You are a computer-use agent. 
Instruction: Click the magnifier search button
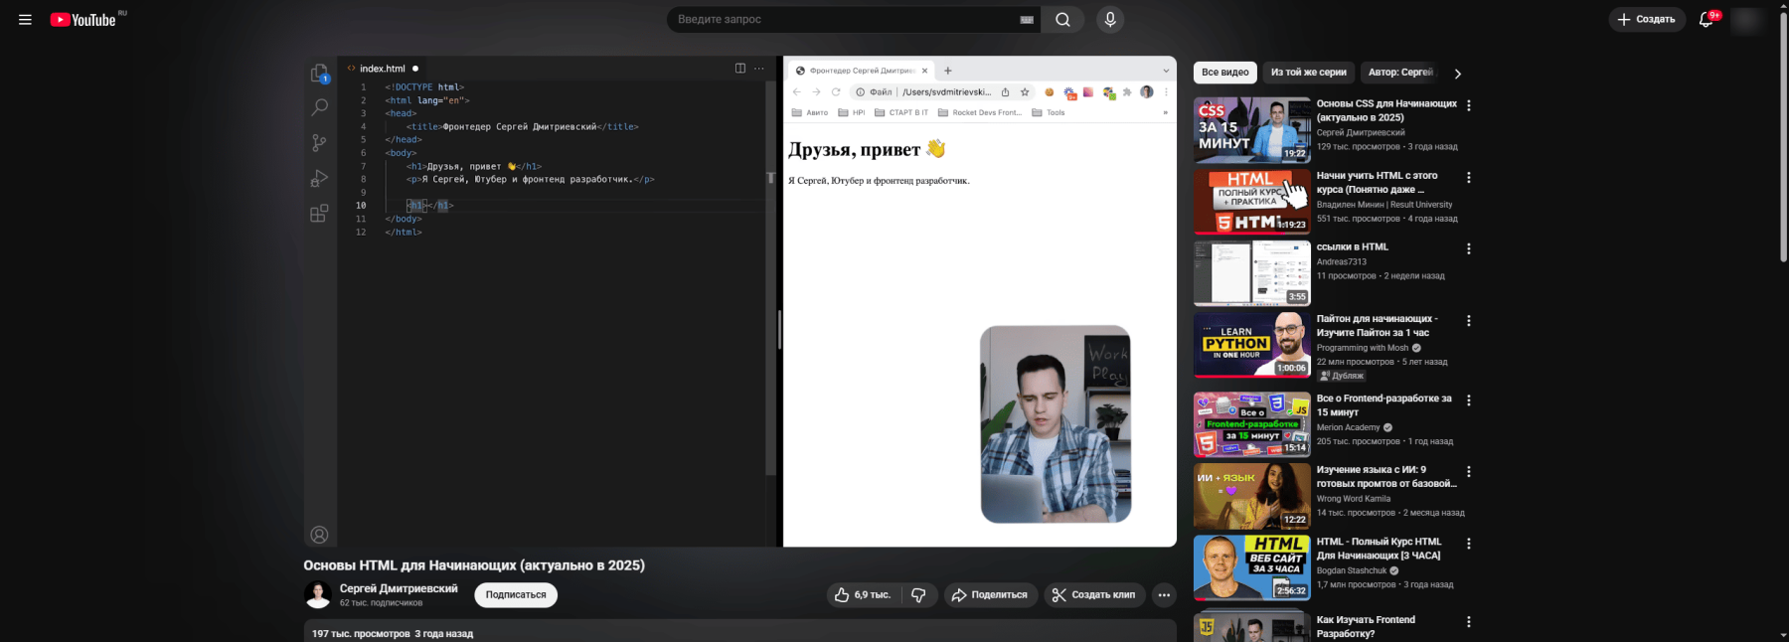(1062, 20)
